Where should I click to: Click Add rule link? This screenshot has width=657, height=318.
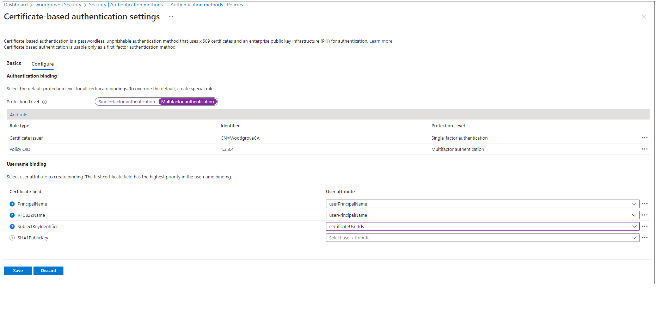point(19,115)
